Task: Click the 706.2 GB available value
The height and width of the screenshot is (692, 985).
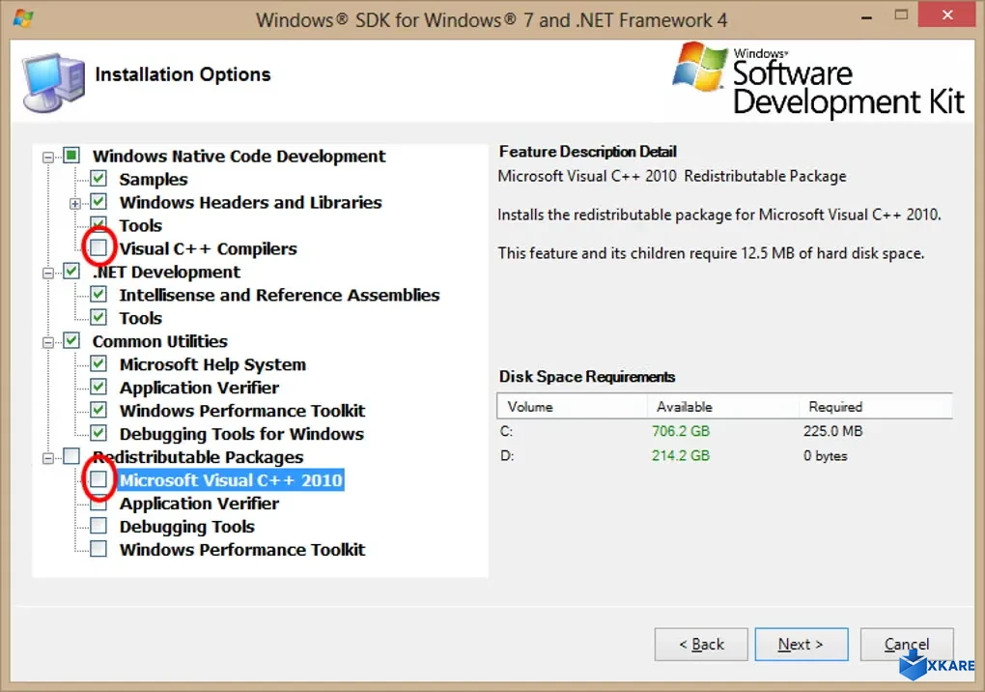Action: point(681,431)
